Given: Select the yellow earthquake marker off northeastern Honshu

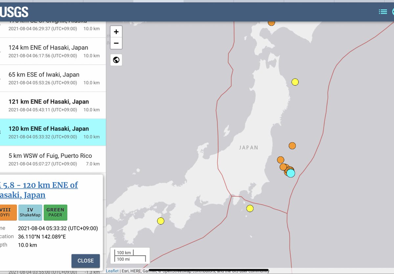Looking at the screenshot, I should [x=295, y=82].
